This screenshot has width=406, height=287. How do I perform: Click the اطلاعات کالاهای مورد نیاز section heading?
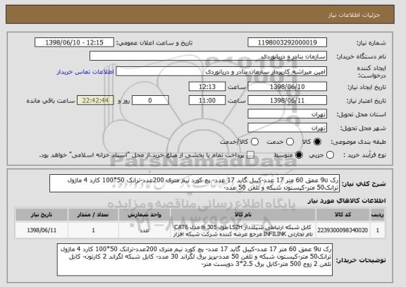click(x=347, y=200)
